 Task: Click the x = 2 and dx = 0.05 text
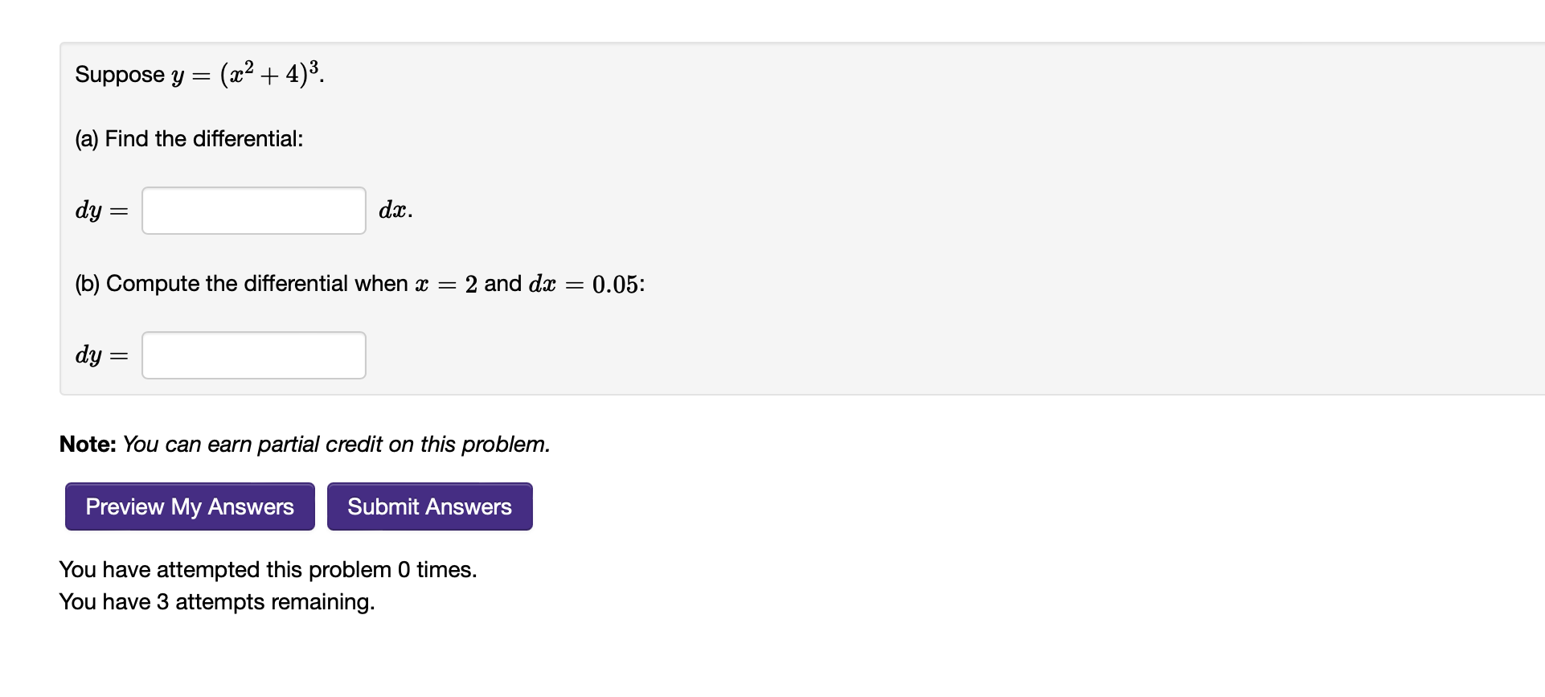pos(531,283)
